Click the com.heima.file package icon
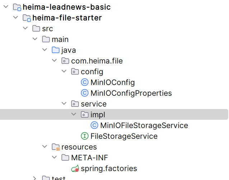229x180 pixels. tap(65, 61)
